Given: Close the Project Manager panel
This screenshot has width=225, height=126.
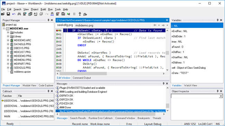Looking at the screenshot, I should (52, 20).
